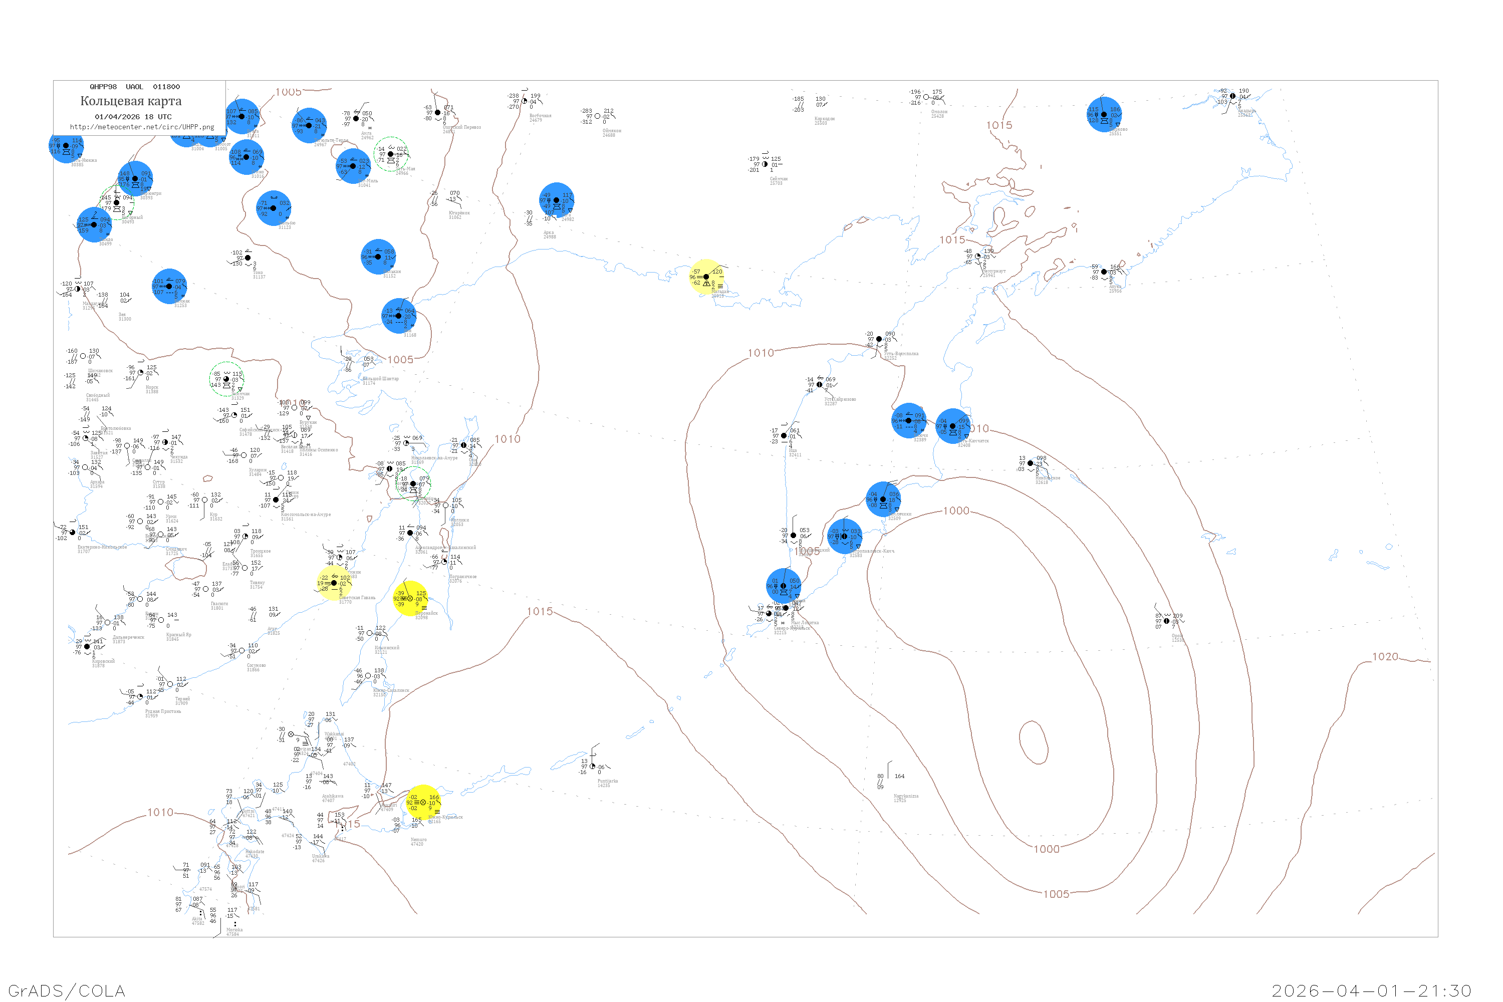Viewport: 1503px width, 1002px height.
Task: Click the green dashed Нагорный station circle
Action: [117, 202]
